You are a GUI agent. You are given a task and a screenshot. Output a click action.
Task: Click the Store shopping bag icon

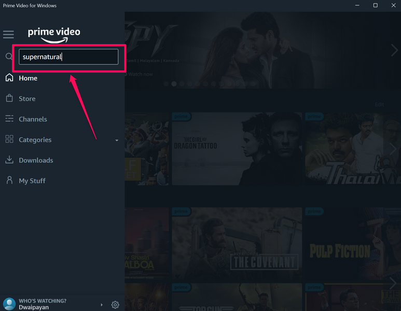click(x=9, y=98)
